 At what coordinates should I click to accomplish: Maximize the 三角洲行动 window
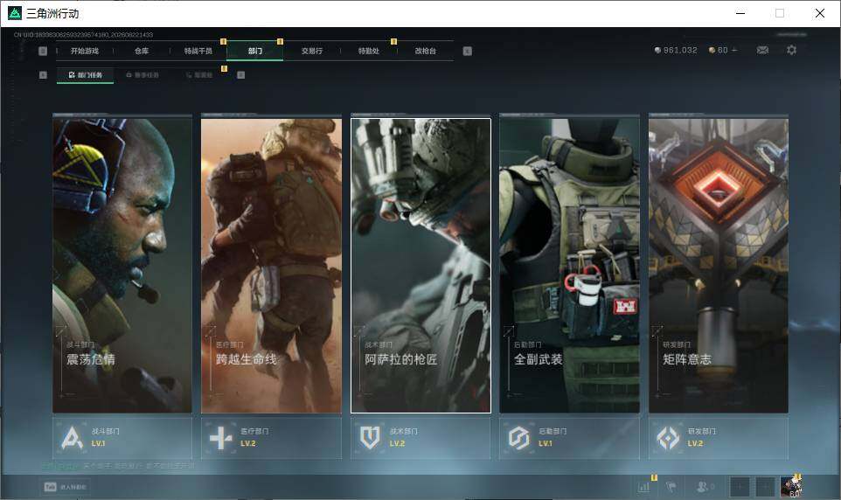pyautogui.click(x=780, y=13)
